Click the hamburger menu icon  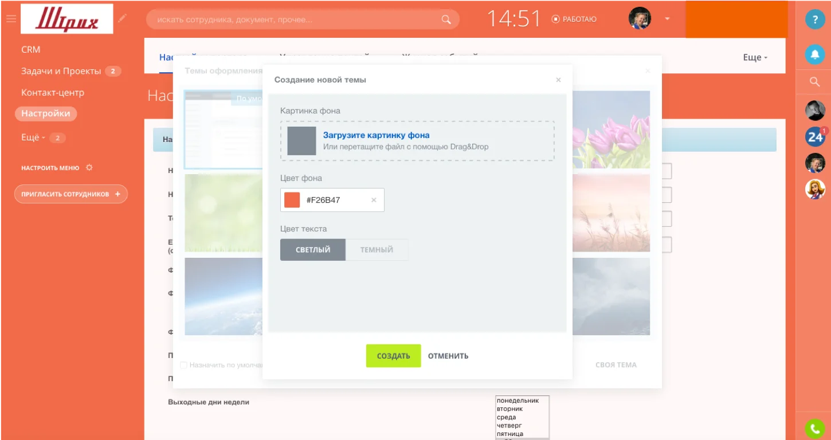click(11, 19)
